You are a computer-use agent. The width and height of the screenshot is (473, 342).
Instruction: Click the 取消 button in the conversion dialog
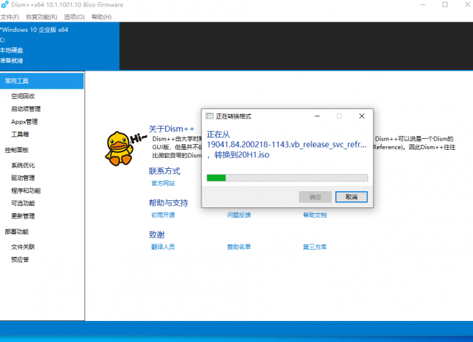pos(351,197)
